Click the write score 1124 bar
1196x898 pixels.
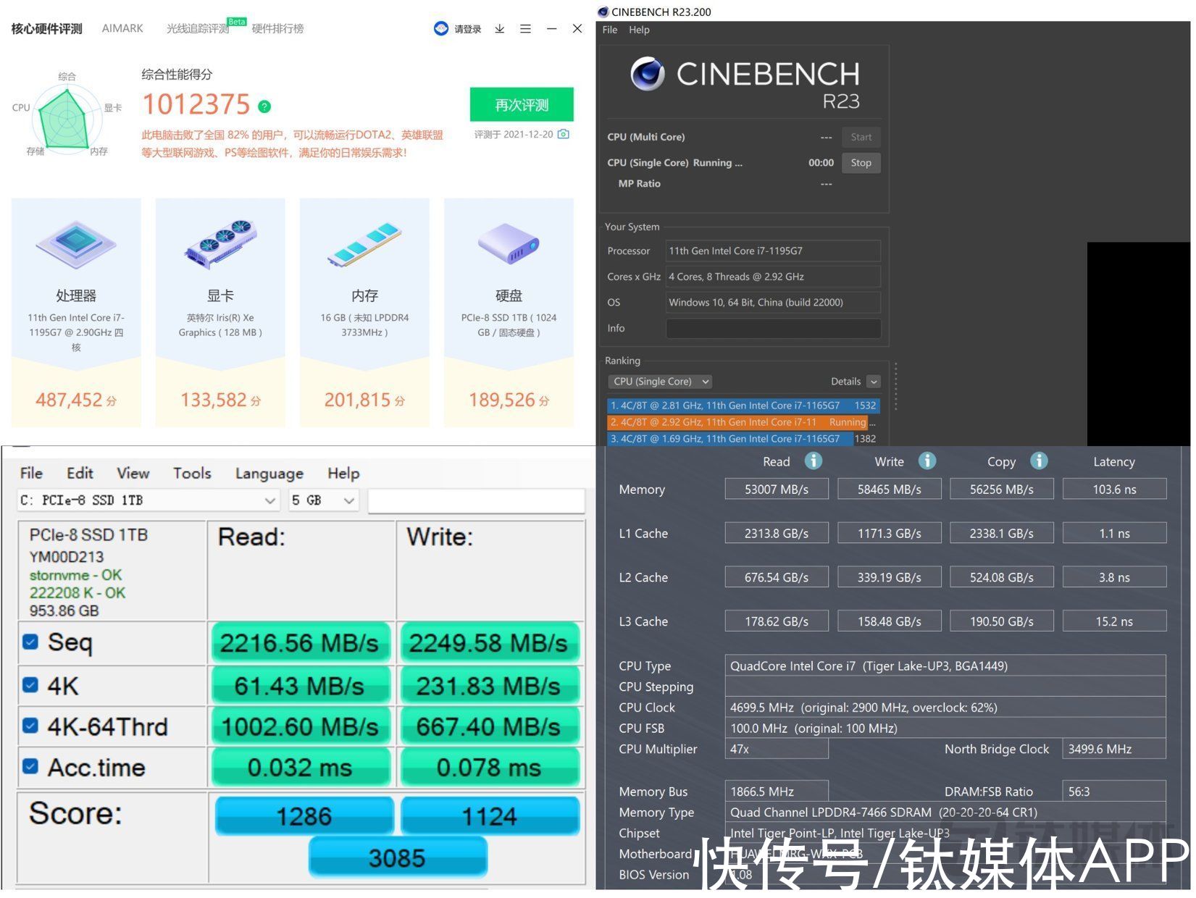490,816
